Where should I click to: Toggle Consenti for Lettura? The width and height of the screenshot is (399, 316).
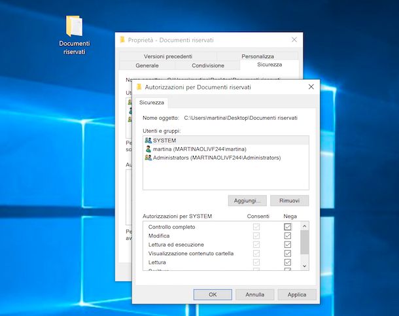coord(256,262)
